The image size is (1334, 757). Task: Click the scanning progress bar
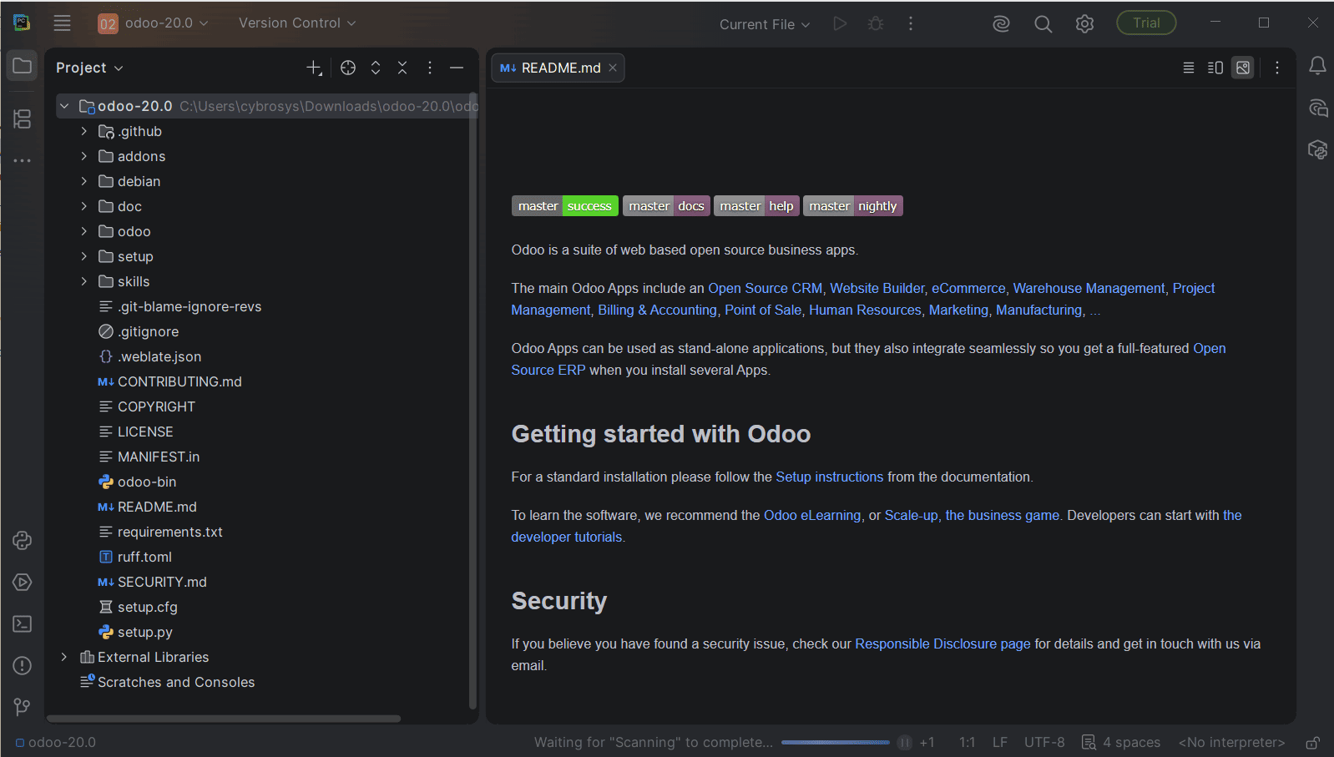click(836, 742)
